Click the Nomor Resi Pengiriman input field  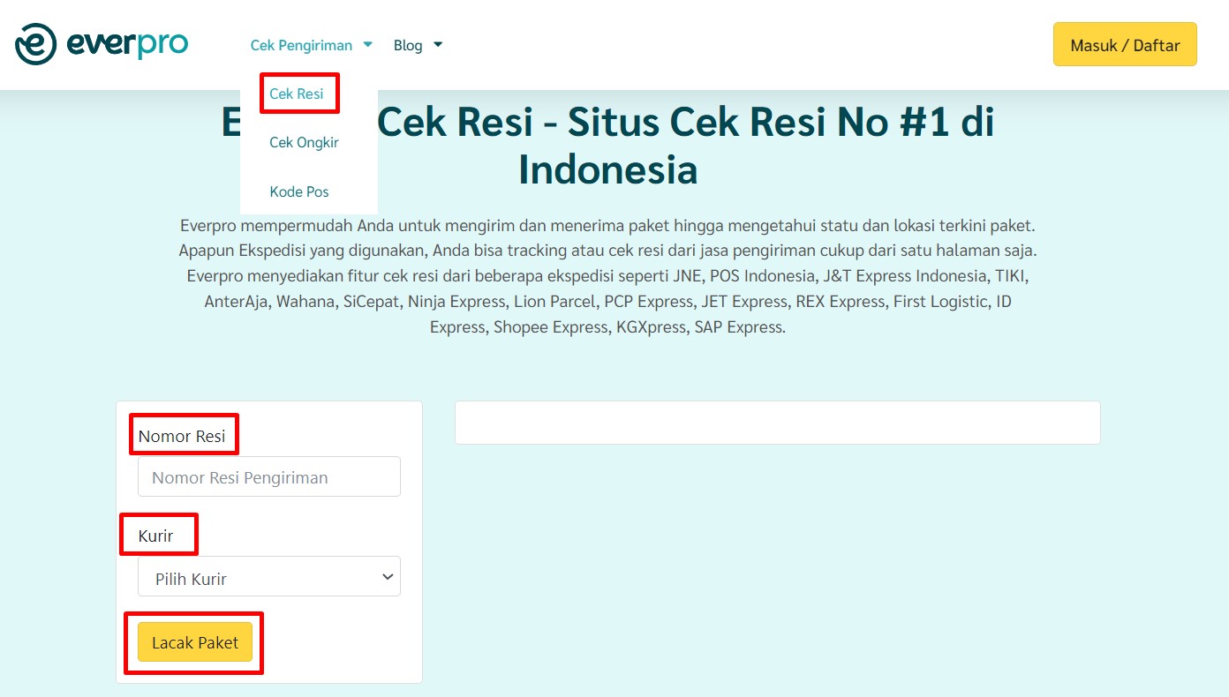click(x=268, y=476)
